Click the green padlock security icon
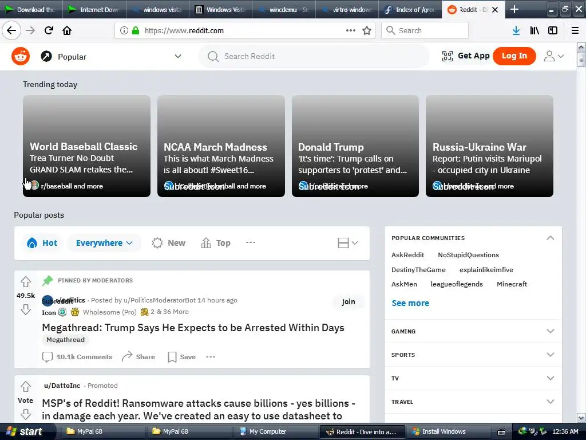This screenshot has width=586, height=440. click(x=136, y=30)
